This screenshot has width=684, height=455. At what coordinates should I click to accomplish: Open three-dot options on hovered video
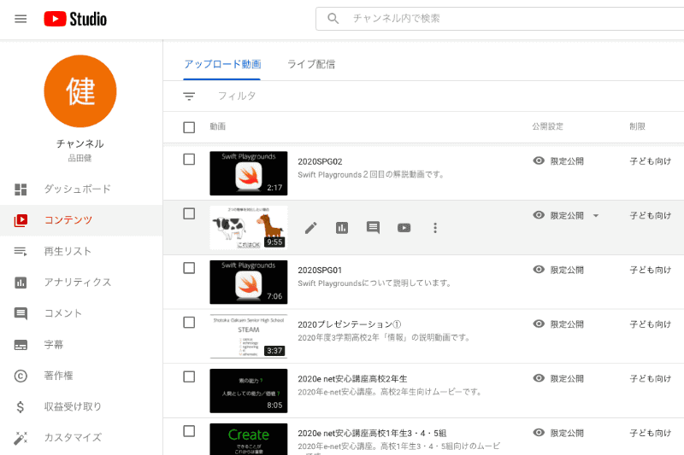(435, 228)
